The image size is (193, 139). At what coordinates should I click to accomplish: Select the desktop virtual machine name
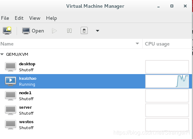click(x=27, y=64)
